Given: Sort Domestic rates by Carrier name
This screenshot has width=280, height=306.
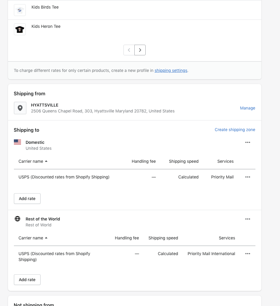Looking at the screenshot, I should (33, 161).
